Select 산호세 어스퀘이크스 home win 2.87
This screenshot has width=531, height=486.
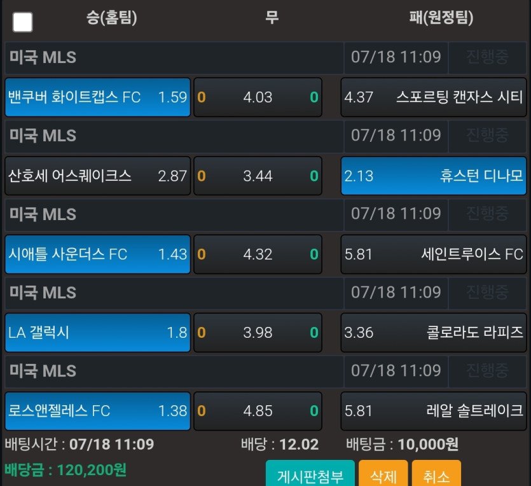tap(98, 176)
